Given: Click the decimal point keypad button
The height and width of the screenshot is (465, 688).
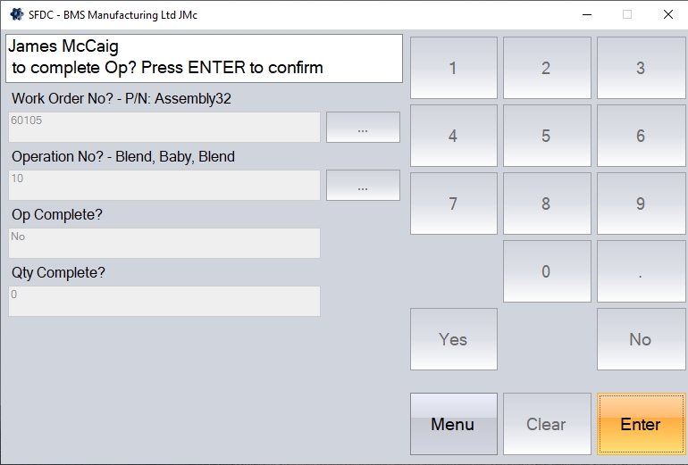Looking at the screenshot, I should [640, 271].
